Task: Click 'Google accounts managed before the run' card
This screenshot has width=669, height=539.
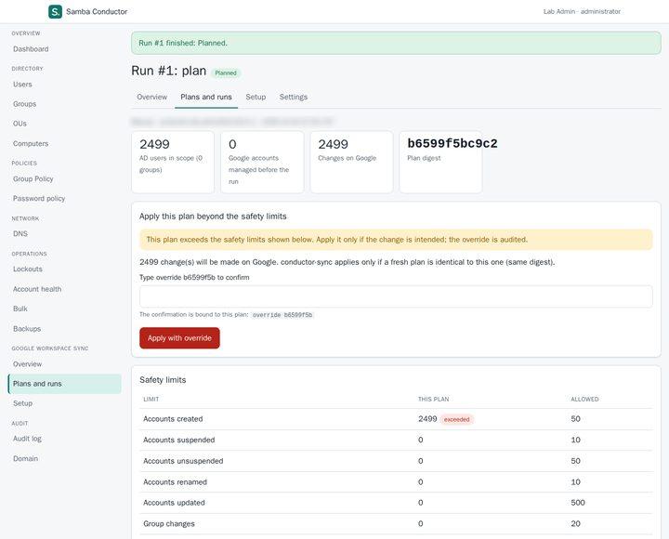Action: point(262,163)
